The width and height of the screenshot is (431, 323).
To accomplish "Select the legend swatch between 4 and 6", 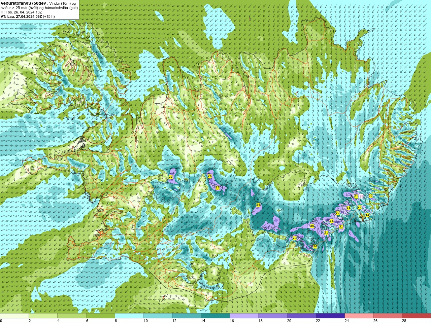I will pos(72,316).
